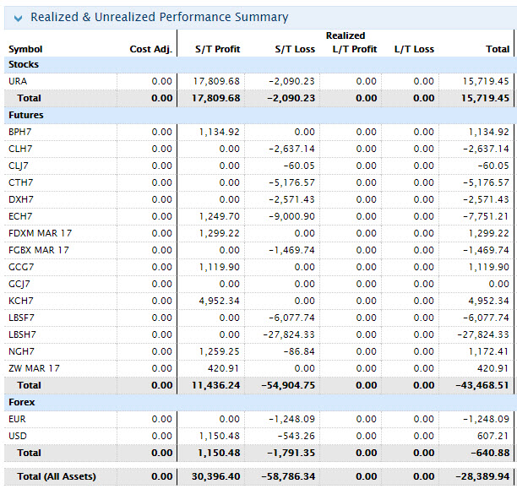Click the Cost Adj. column header

pyautogui.click(x=150, y=49)
